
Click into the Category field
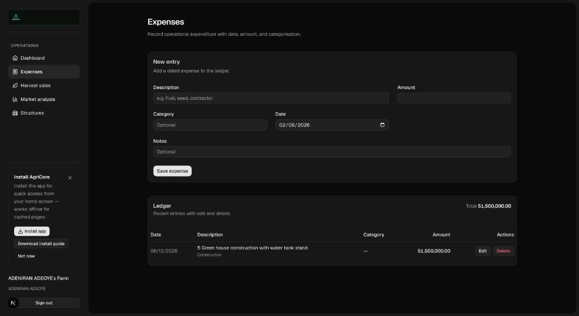point(210,125)
